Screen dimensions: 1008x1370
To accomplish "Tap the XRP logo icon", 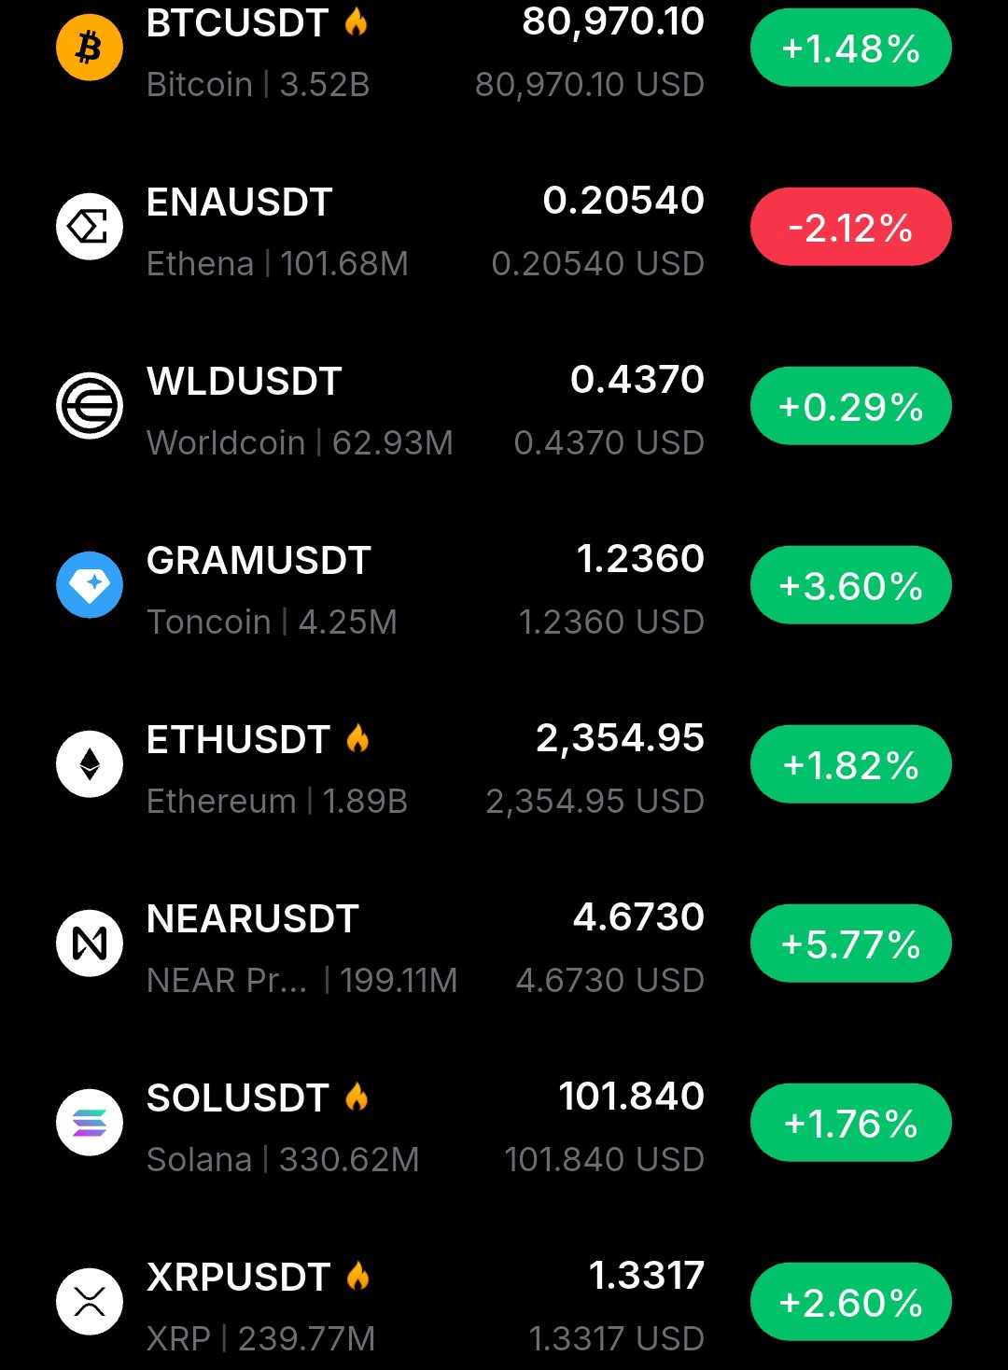I will (x=90, y=1302).
